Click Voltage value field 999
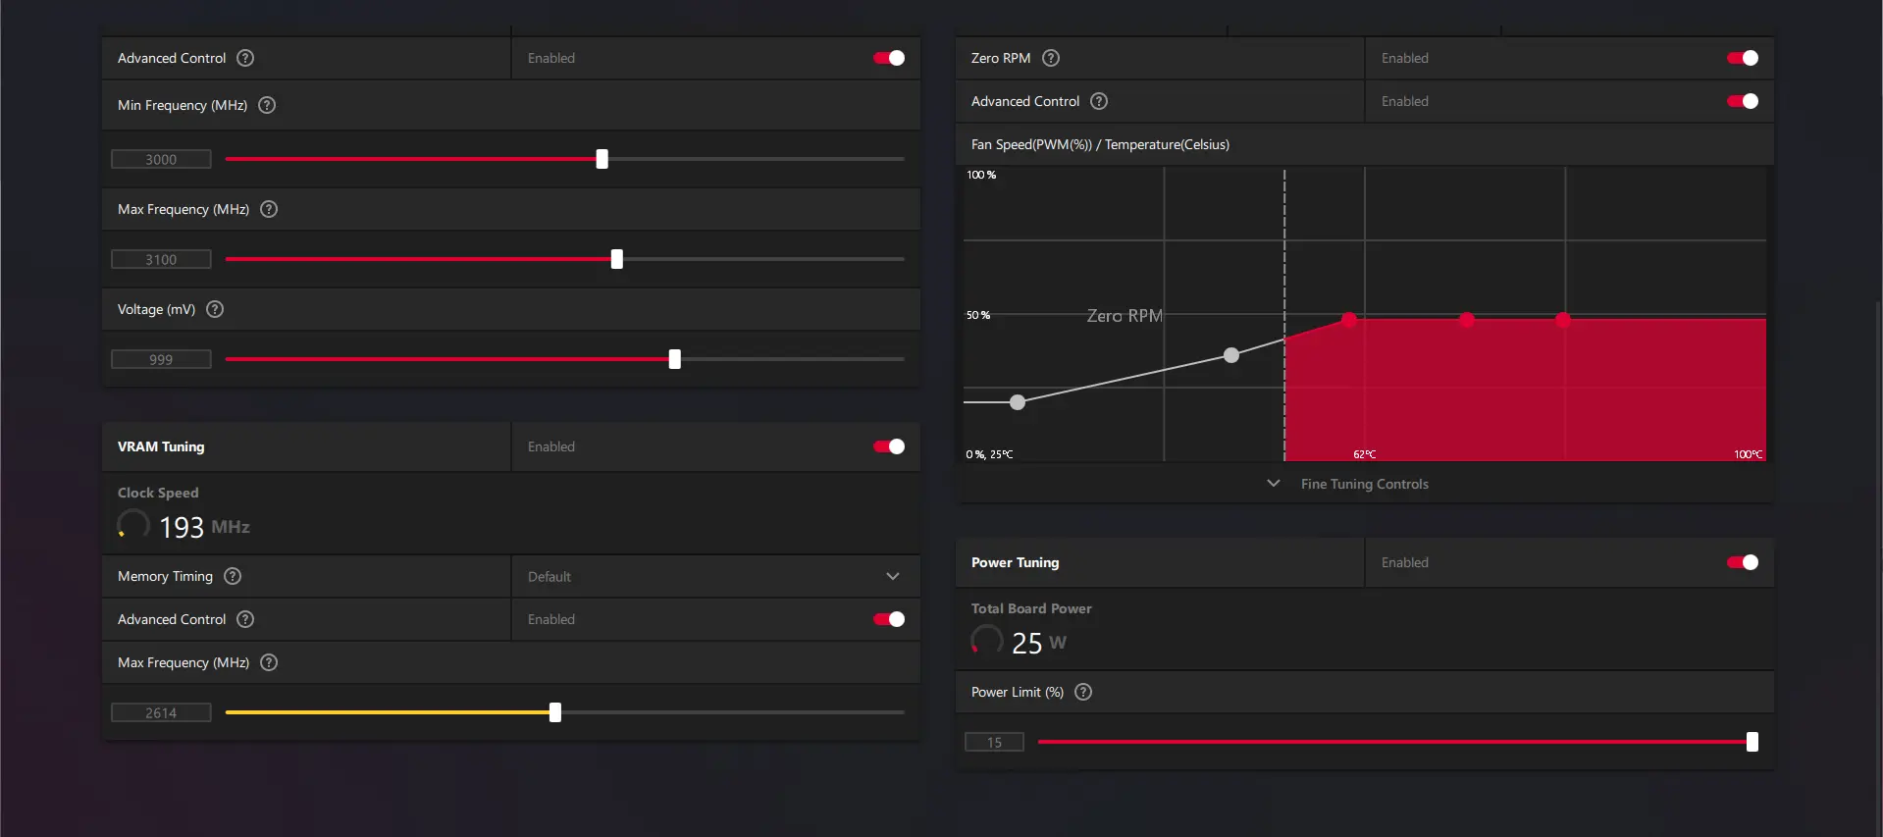Screen dimensions: 1883x837 [x=161, y=359]
